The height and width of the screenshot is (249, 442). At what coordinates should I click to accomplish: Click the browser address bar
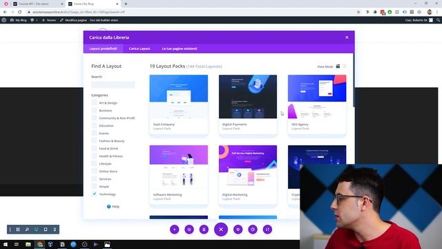point(192,12)
